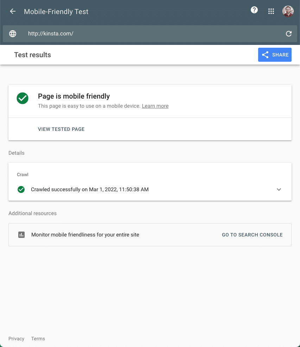Expand the Crawl details chevron

pos(279,189)
